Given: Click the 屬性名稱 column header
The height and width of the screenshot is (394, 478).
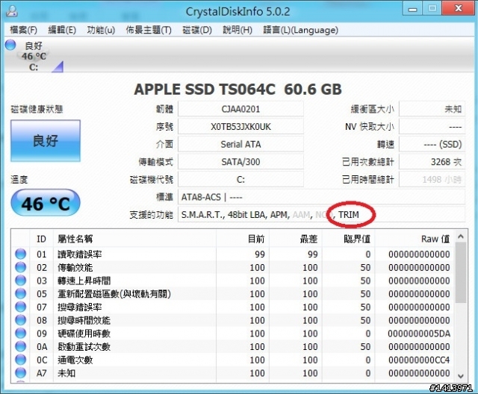Looking at the screenshot, I should click(x=134, y=239).
